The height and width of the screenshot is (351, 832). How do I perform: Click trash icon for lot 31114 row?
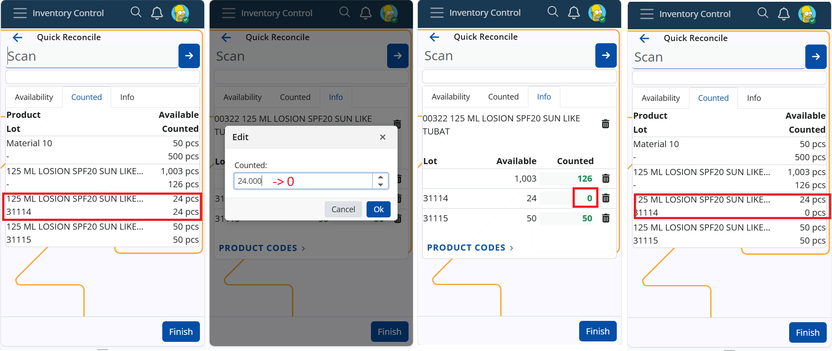coord(606,199)
